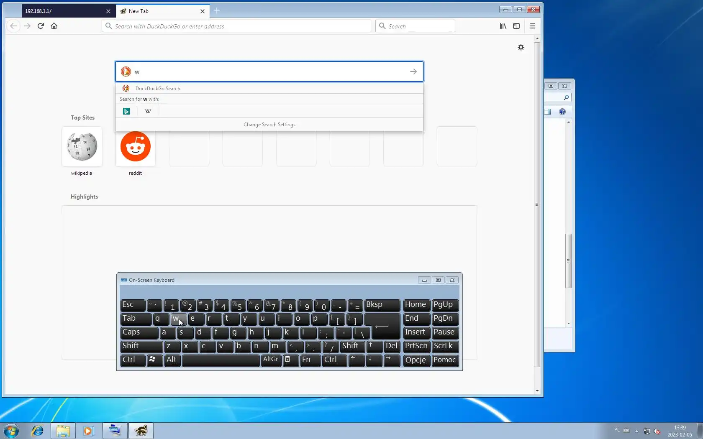The width and height of the screenshot is (703, 439).
Task: Click the space bar on On-Screen Keyboard
Action: (221, 360)
